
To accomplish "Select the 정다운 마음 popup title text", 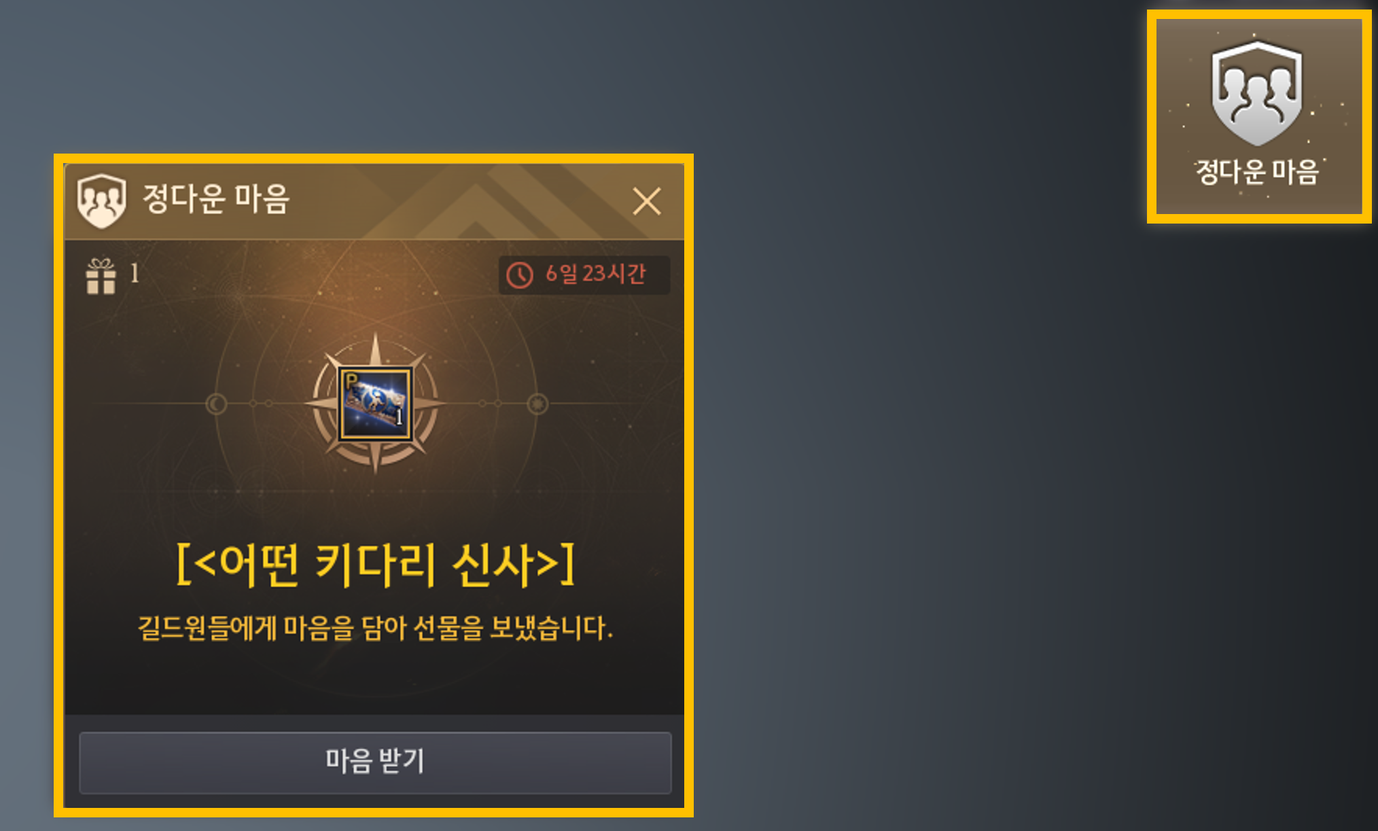I will tap(216, 199).
